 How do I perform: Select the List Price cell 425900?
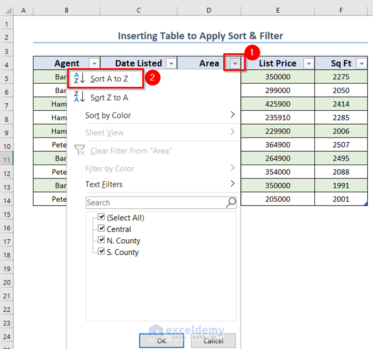278,104
